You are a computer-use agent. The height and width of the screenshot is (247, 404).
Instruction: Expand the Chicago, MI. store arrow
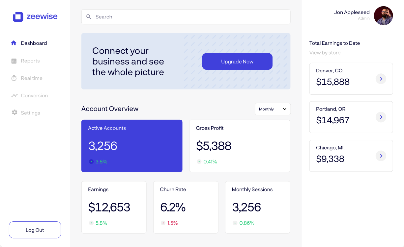tap(381, 156)
